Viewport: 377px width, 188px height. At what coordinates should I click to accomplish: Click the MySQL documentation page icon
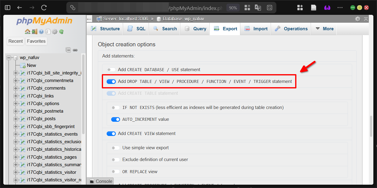pos(48,31)
